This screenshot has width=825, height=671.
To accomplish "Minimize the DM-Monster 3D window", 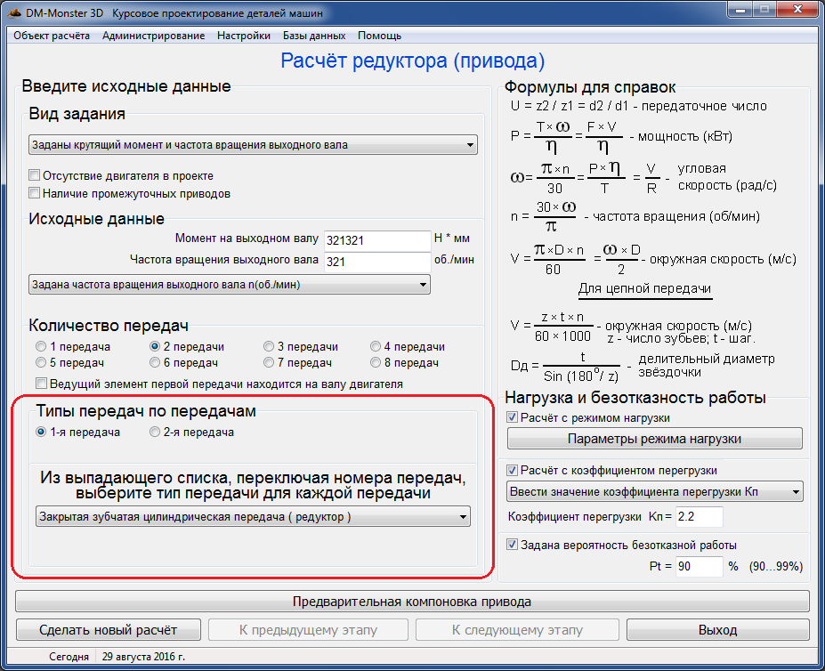I will click(x=739, y=10).
